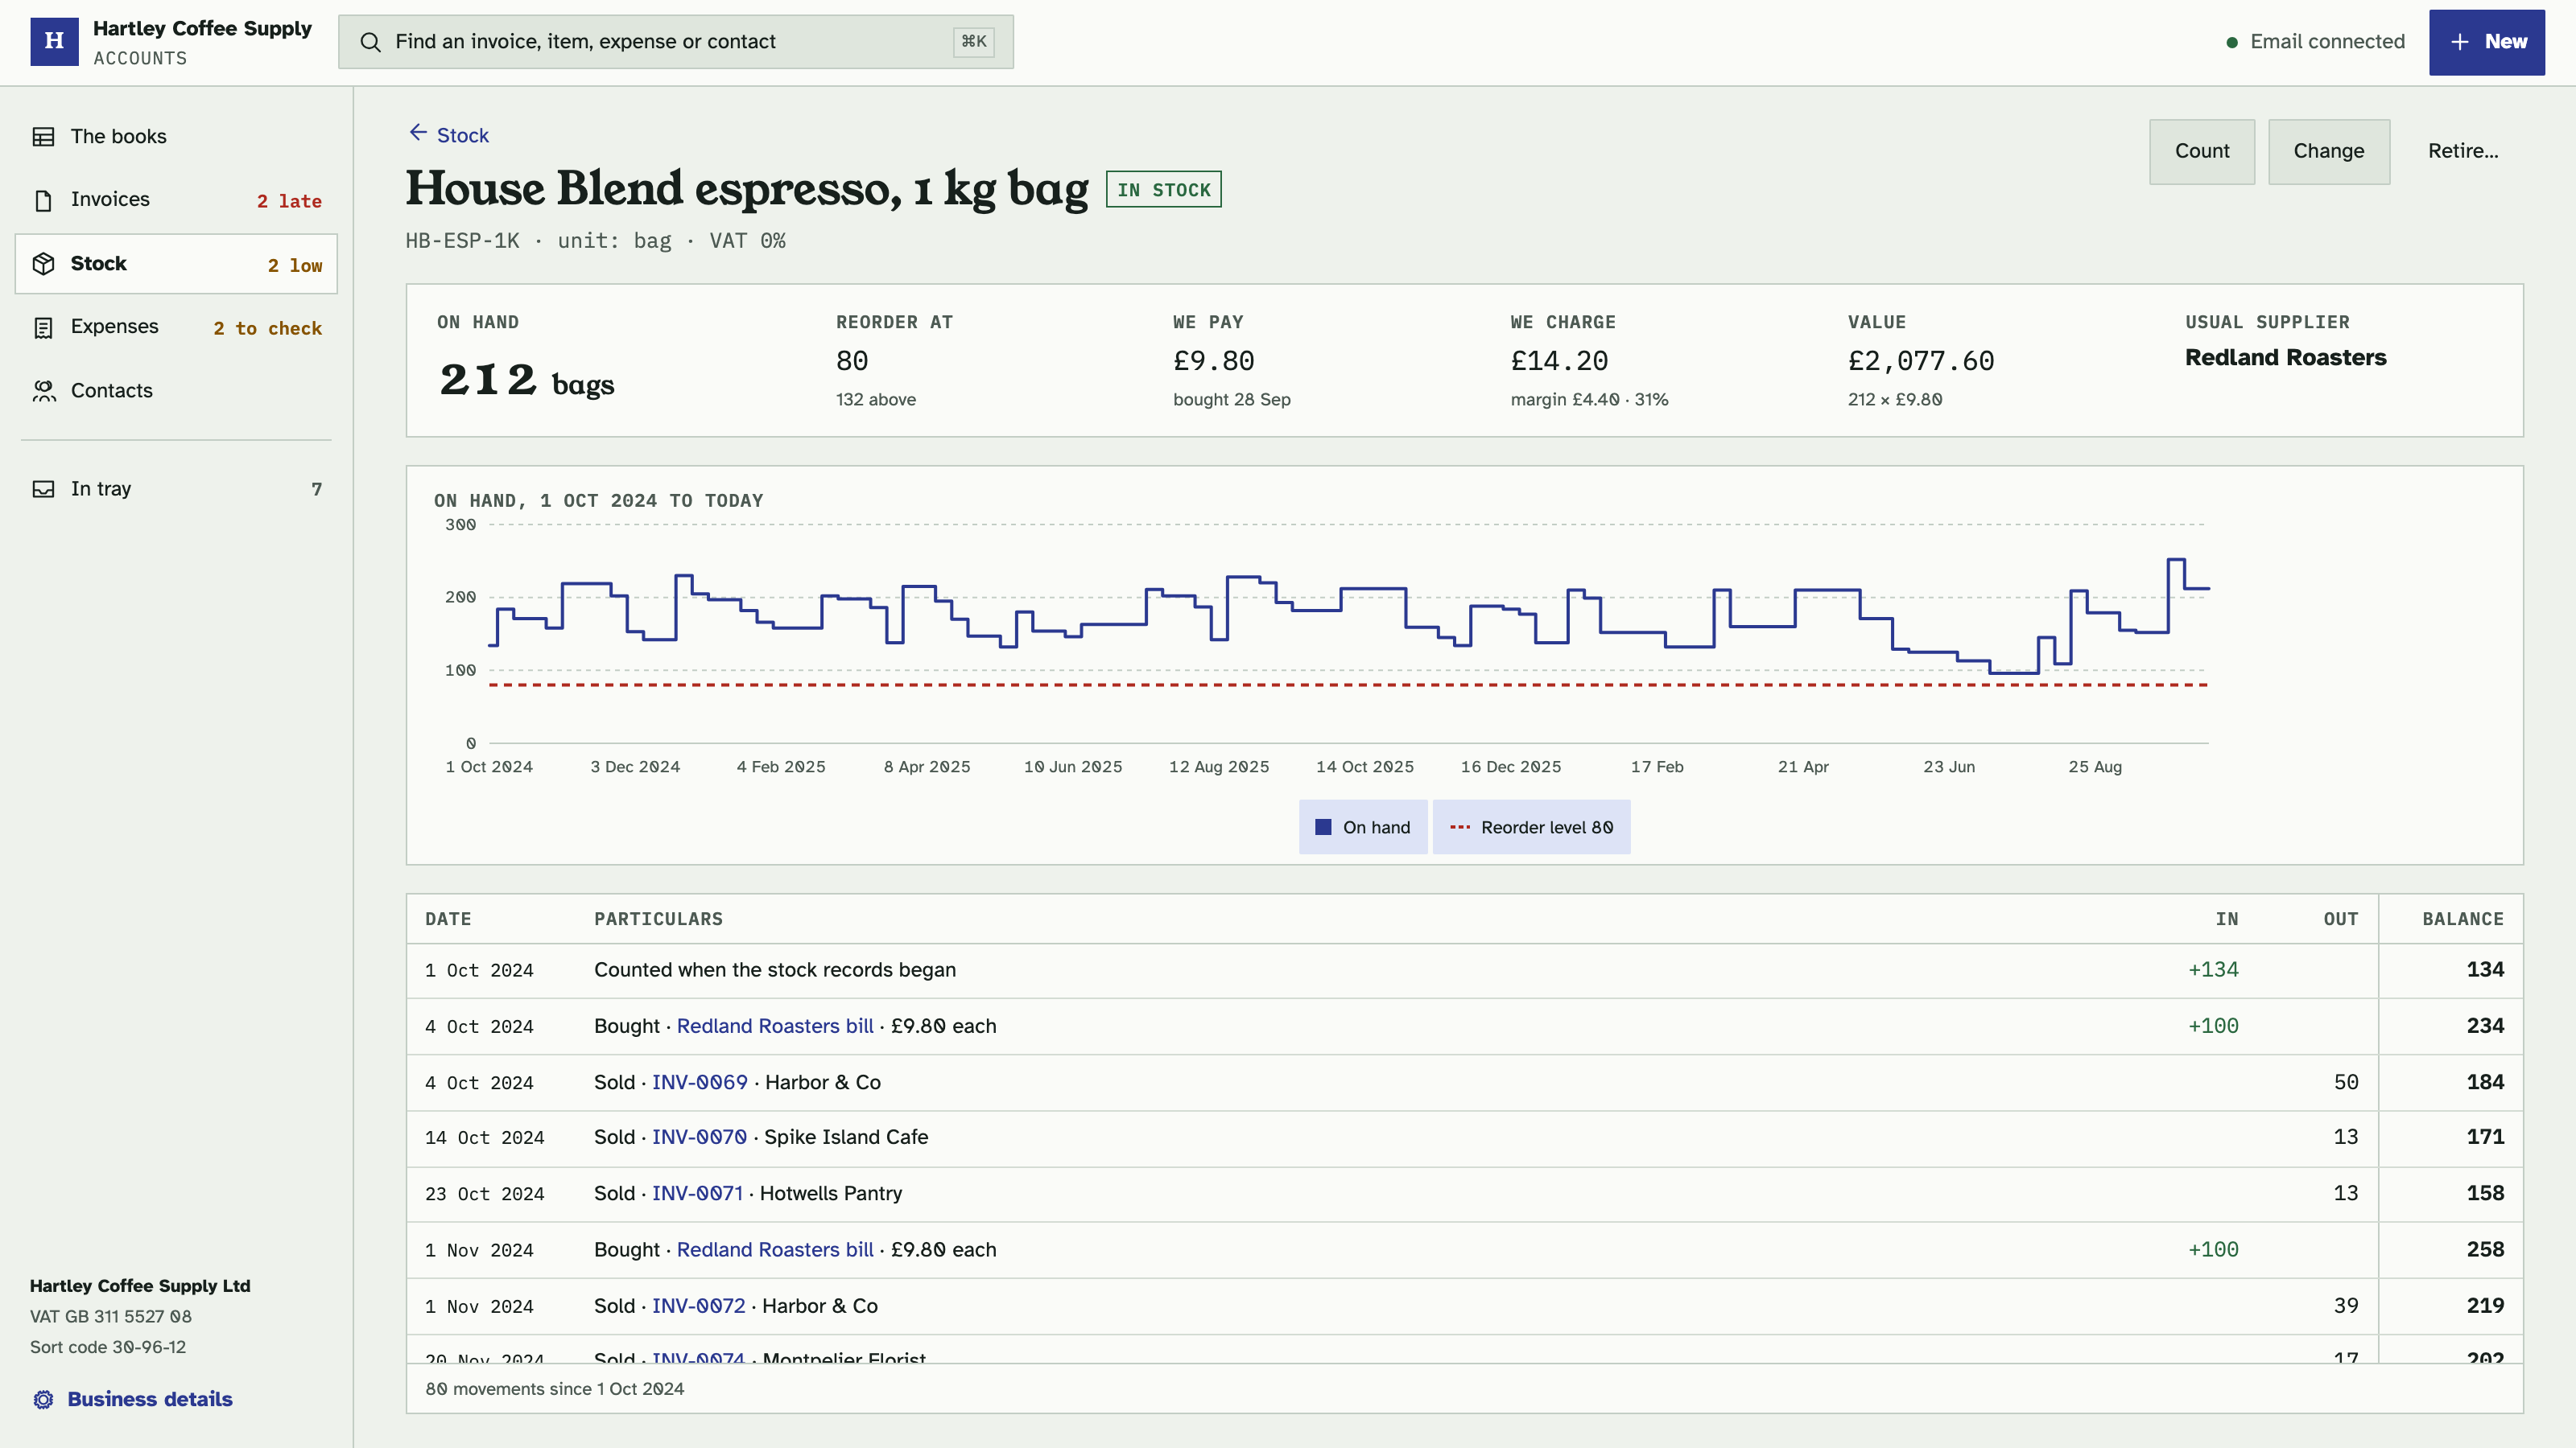The width and height of the screenshot is (2576, 1448).
Task: Open the New create menu
Action: [x=2486, y=42]
